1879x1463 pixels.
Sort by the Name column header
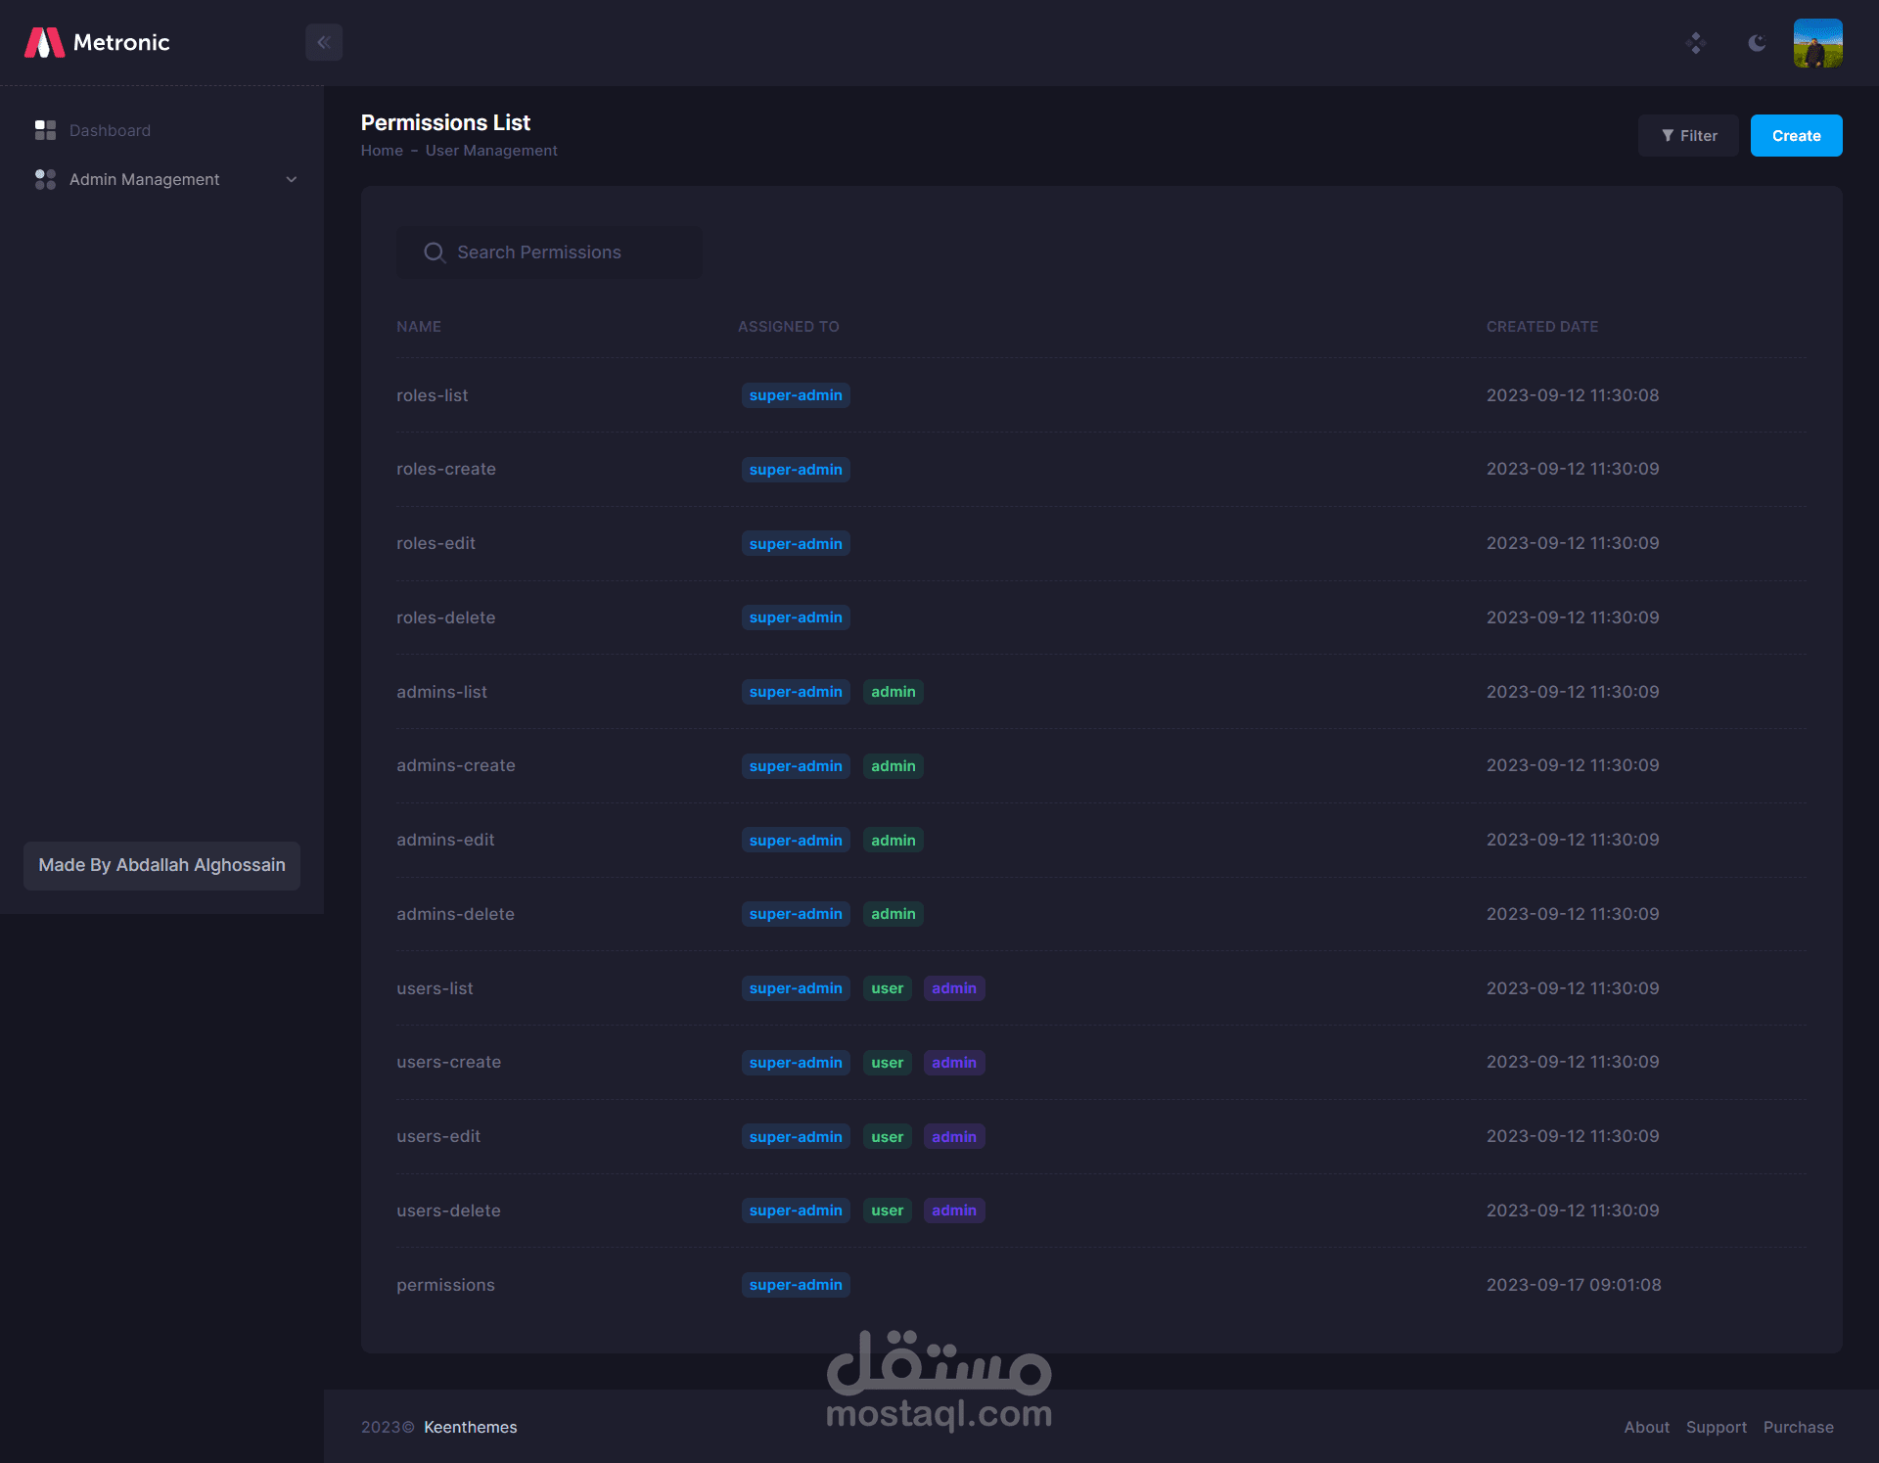click(419, 327)
